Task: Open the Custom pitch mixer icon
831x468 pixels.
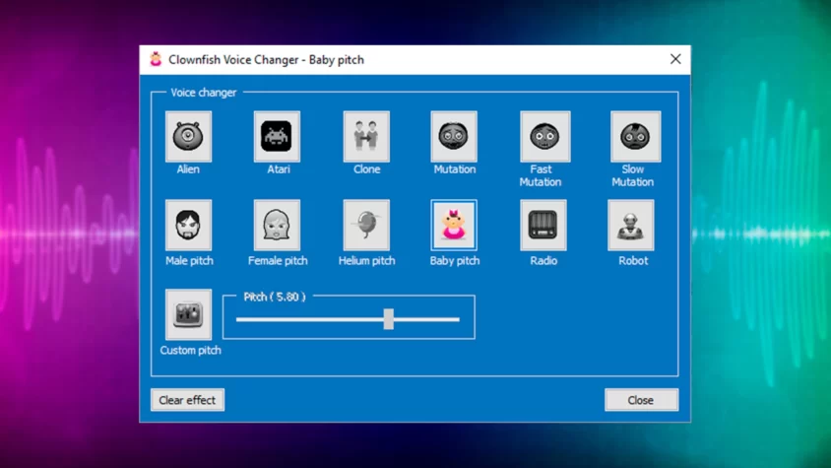Action: [x=188, y=314]
